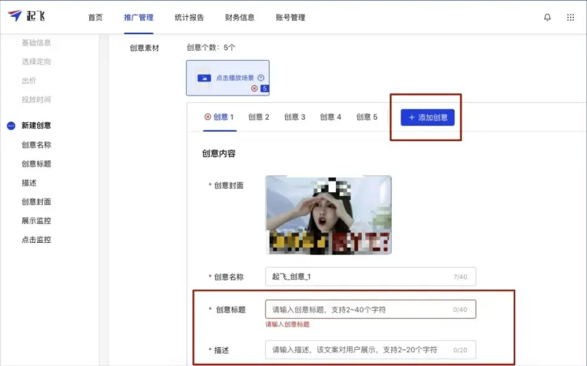Open 推广管理 navigation item
587x366 pixels.
[138, 17]
